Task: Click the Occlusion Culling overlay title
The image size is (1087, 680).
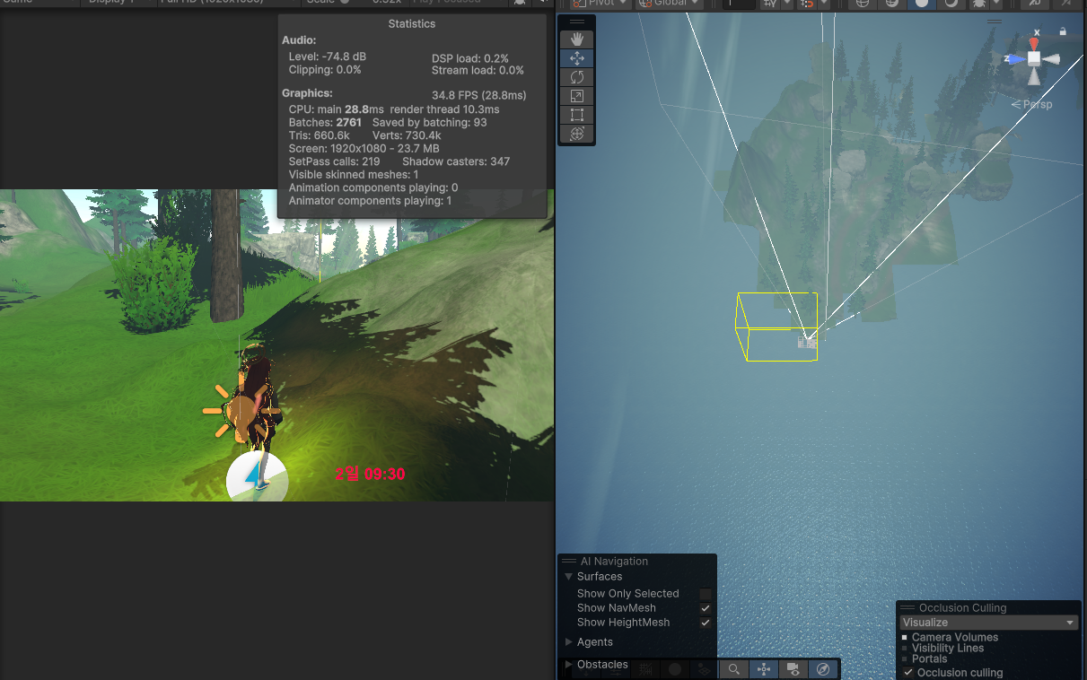Action: (x=963, y=608)
